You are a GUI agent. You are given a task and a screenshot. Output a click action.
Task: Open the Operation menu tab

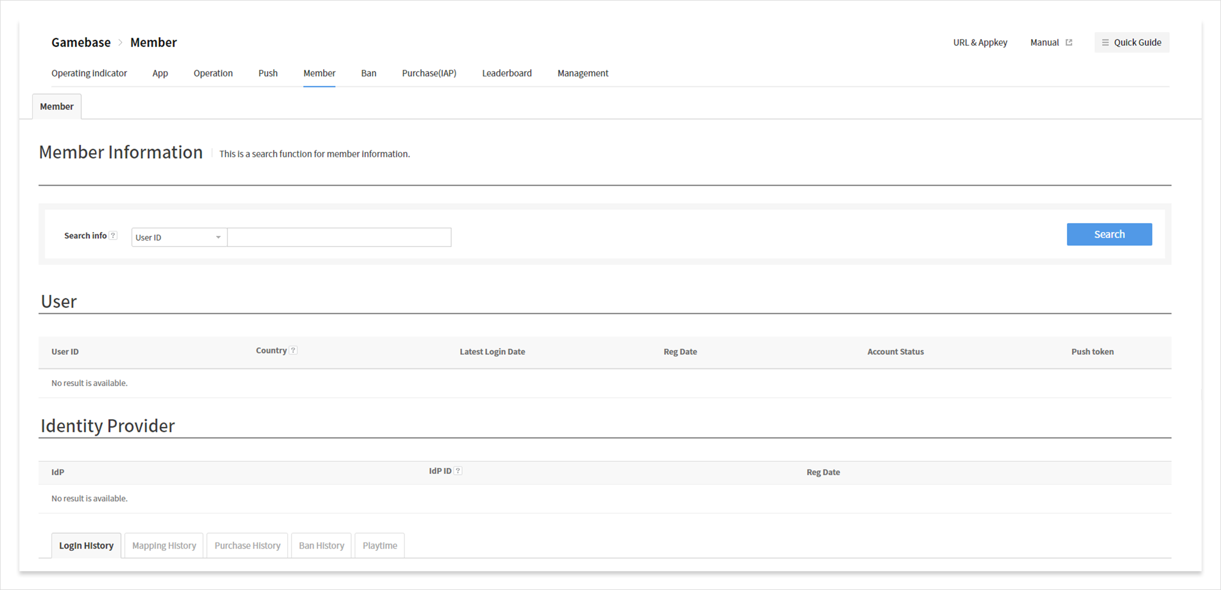click(x=213, y=73)
